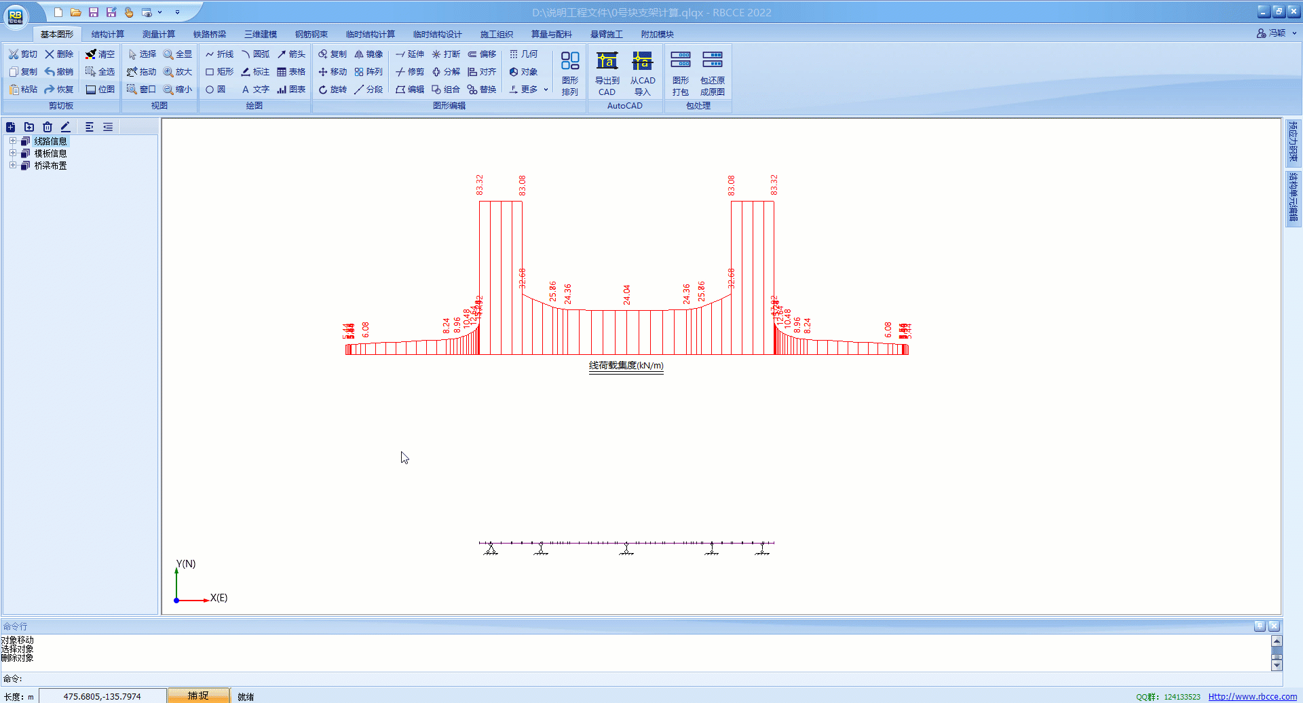
Task: Select the rotate tool
Action: click(x=333, y=90)
